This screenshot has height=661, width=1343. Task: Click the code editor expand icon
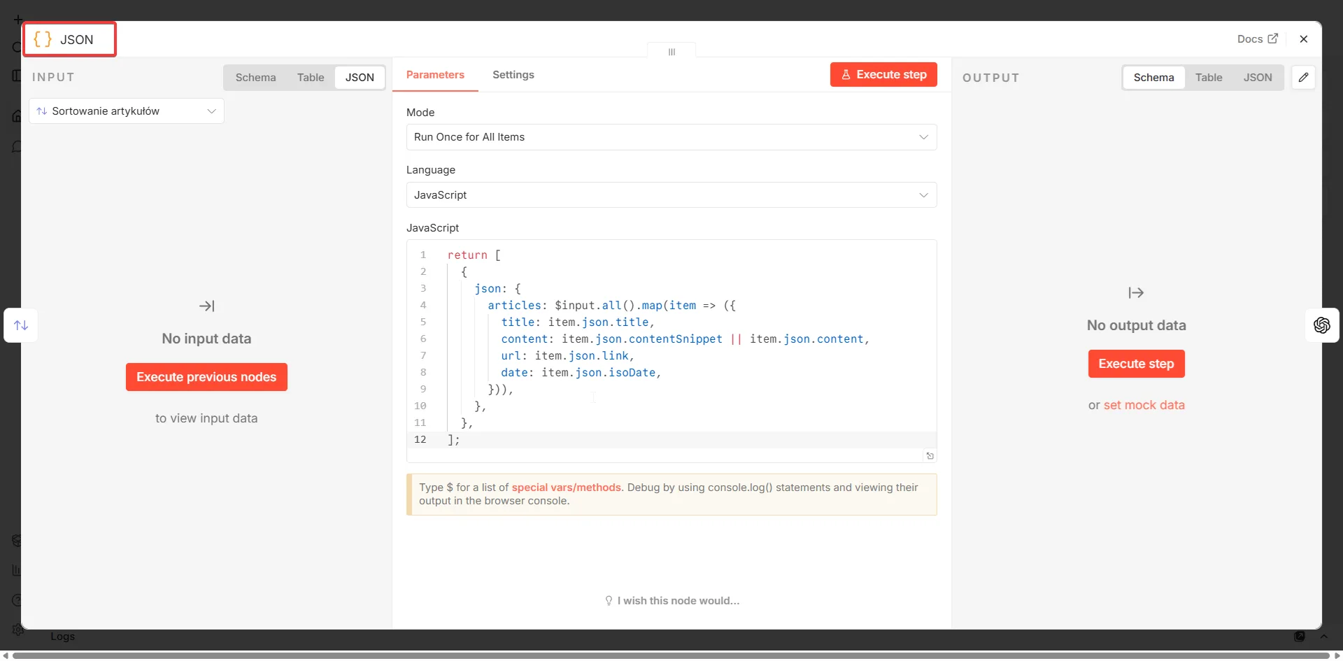pyautogui.click(x=930, y=456)
